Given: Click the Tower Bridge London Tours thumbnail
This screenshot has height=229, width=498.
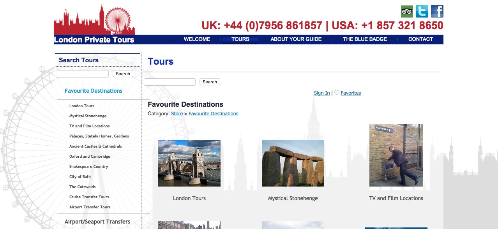Looking at the screenshot, I should [189, 163].
